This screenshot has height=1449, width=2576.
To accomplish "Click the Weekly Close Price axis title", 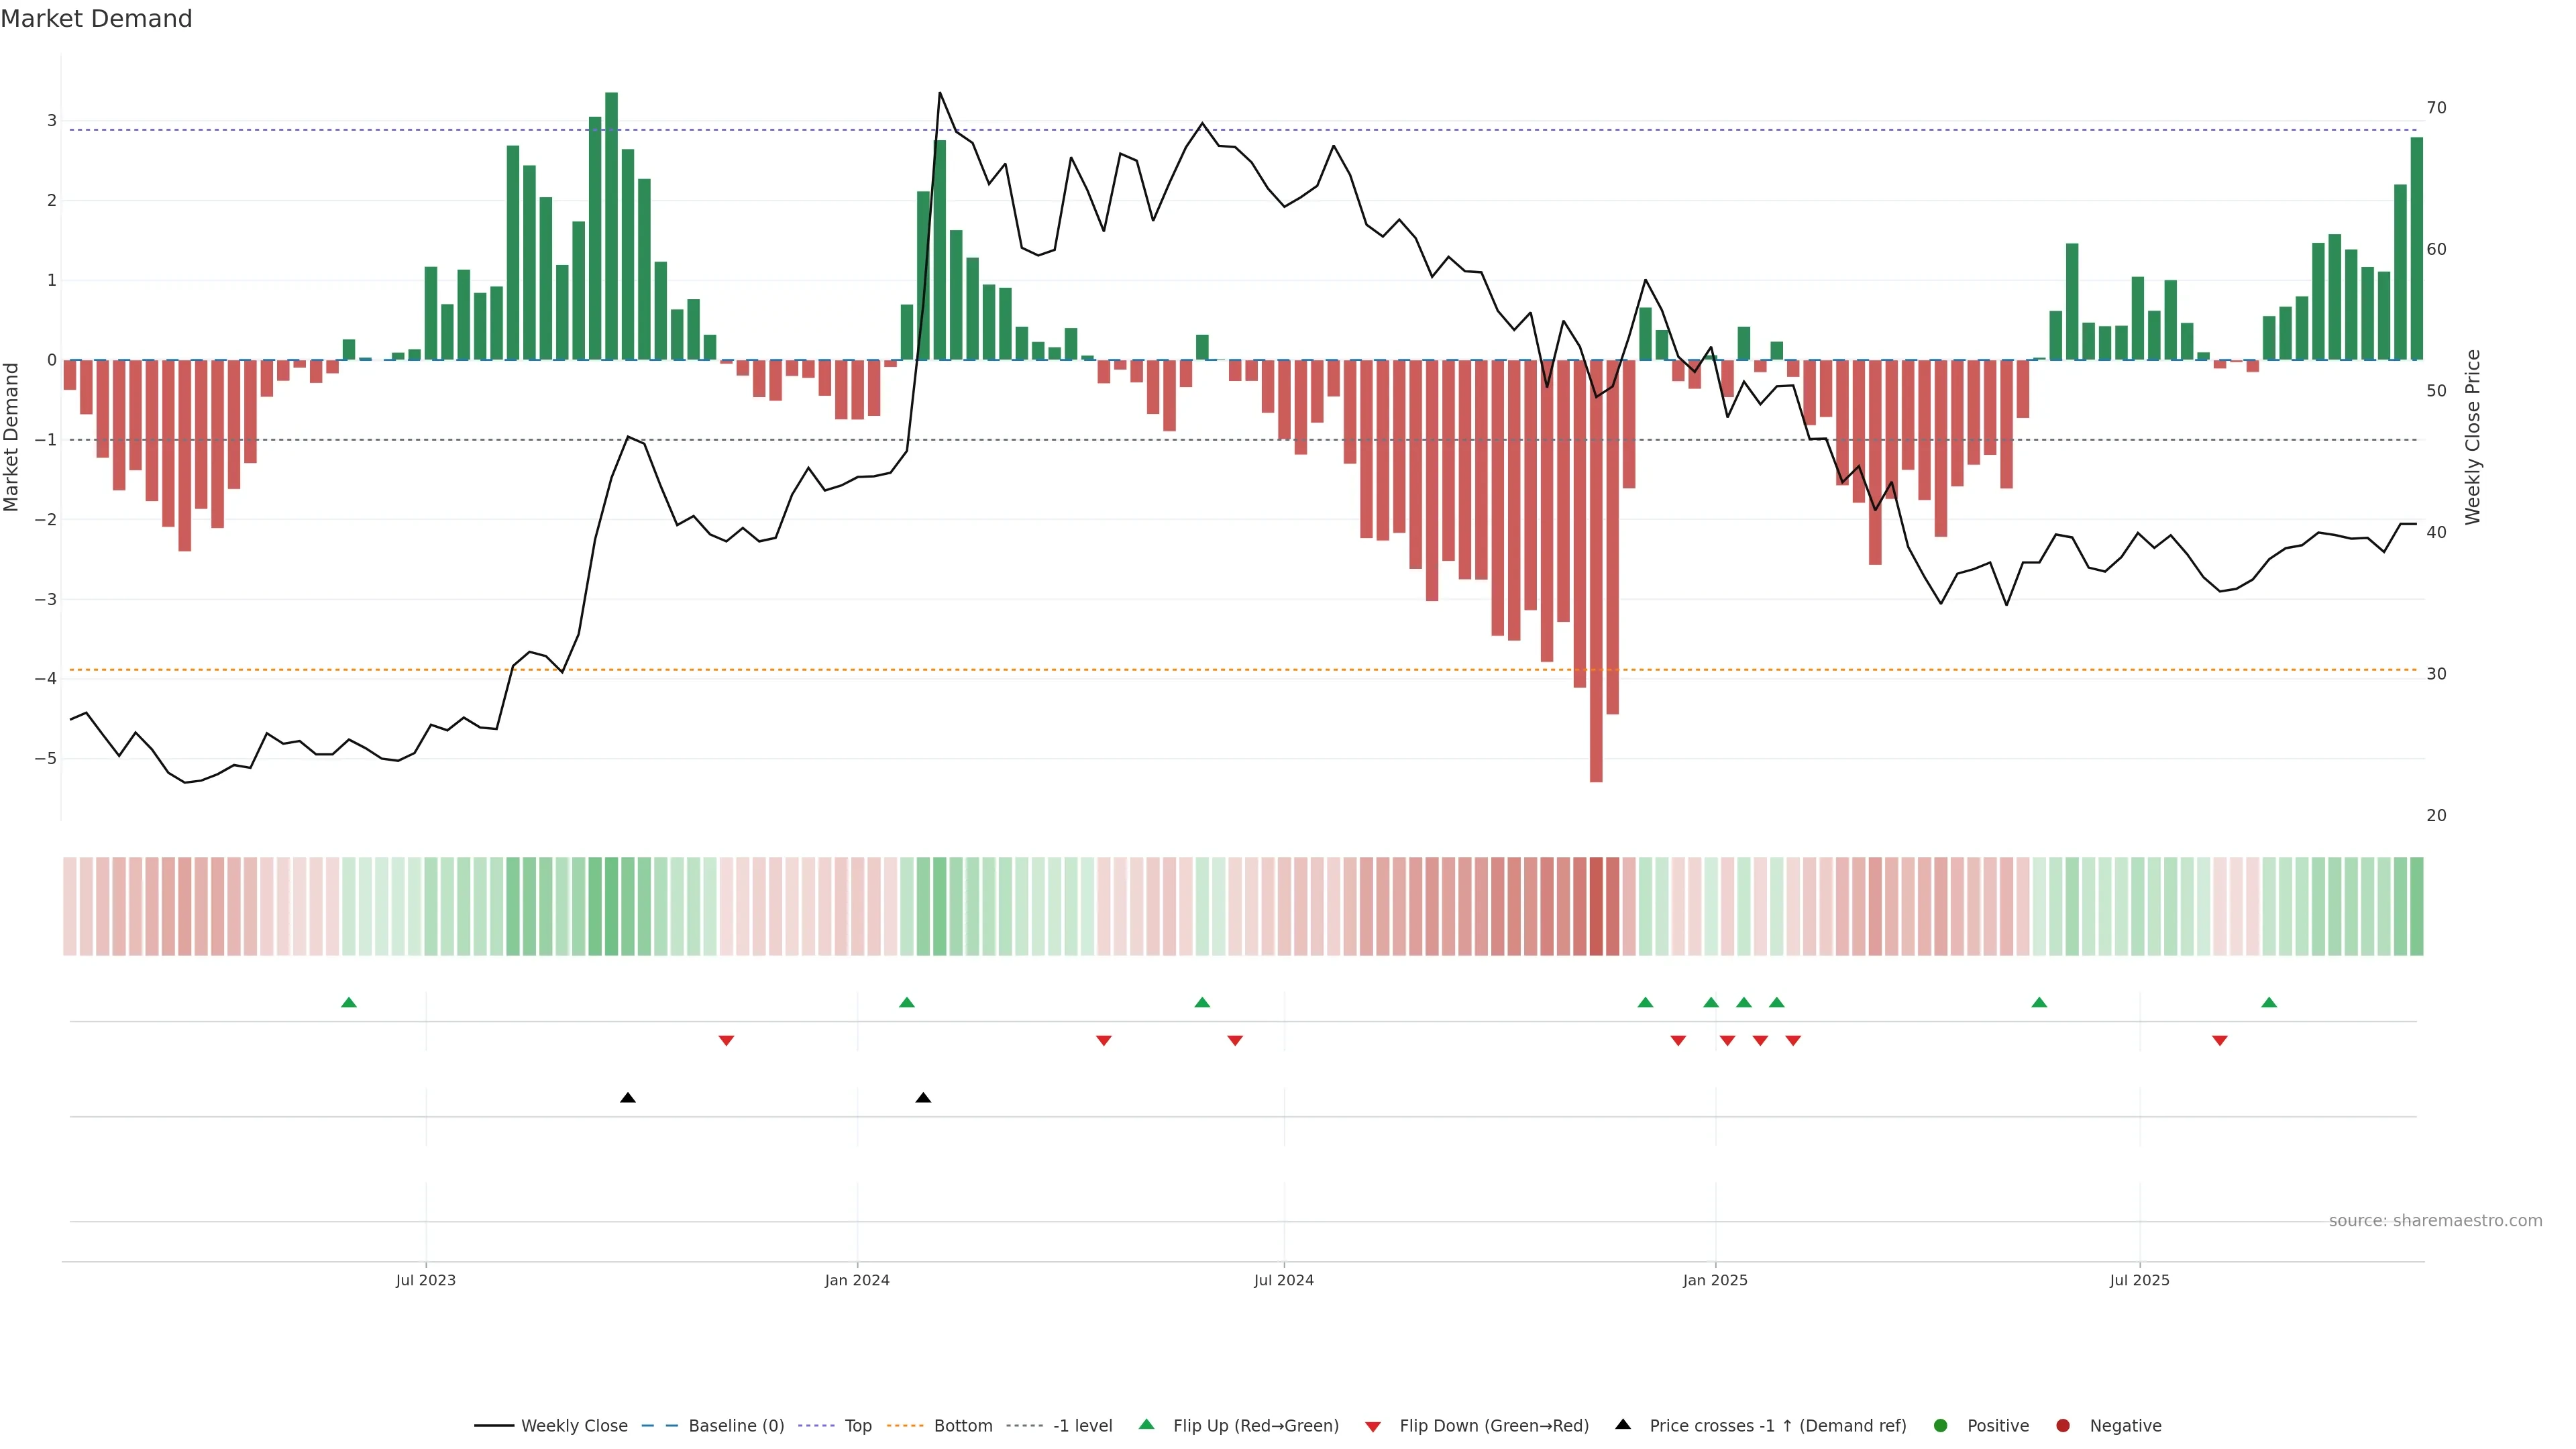I will (2473, 437).
